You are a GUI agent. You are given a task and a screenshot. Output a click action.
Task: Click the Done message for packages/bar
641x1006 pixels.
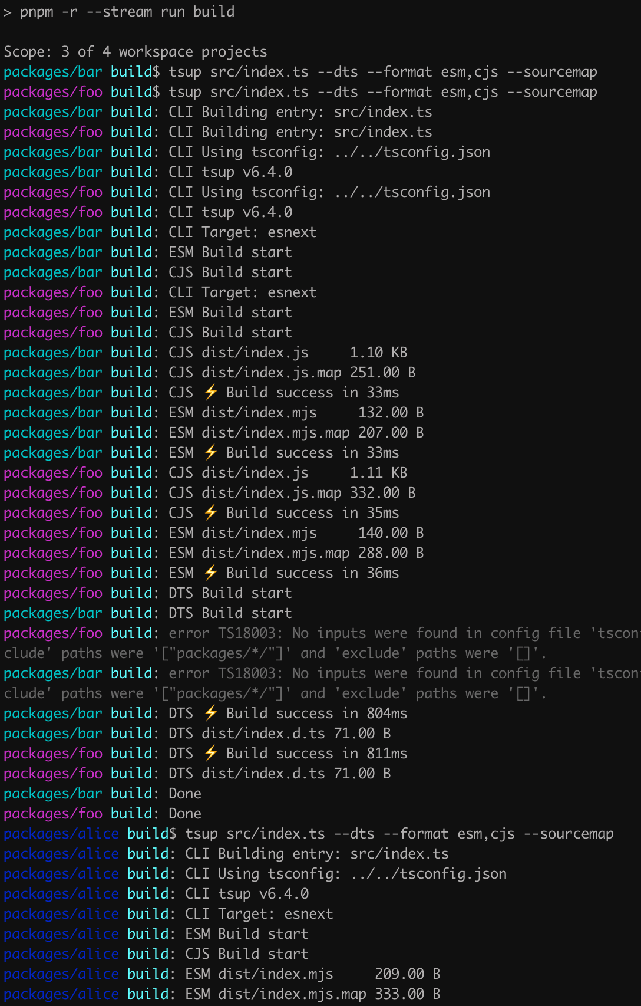tap(185, 794)
